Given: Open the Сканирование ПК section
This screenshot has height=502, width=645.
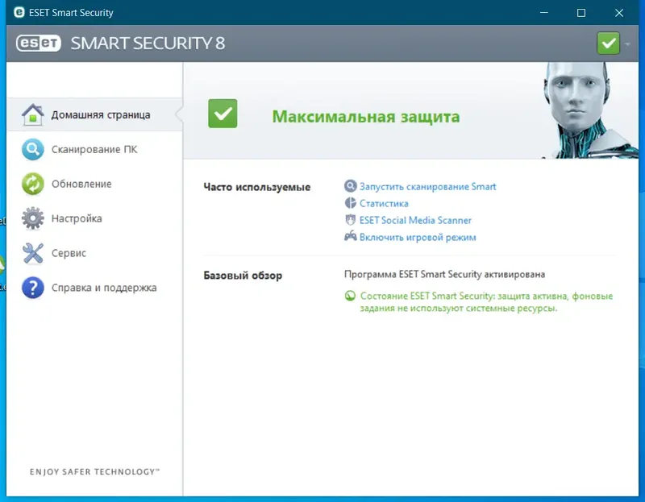Looking at the screenshot, I should click(95, 149).
